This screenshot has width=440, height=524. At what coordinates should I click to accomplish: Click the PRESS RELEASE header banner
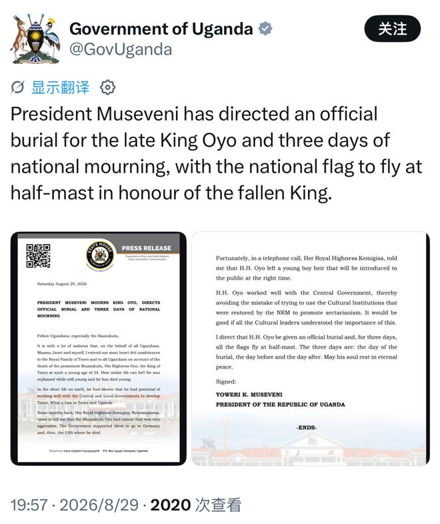click(x=146, y=248)
